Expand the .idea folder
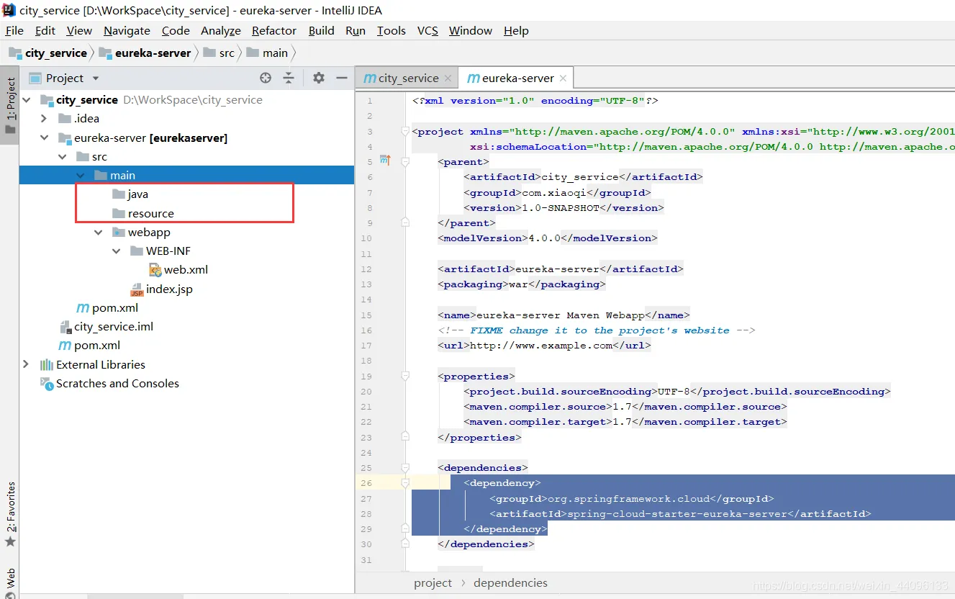This screenshot has height=599, width=955. tap(44, 118)
